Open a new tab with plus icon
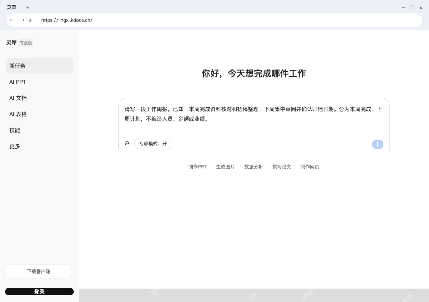The width and height of the screenshot is (429, 302). click(28, 7)
